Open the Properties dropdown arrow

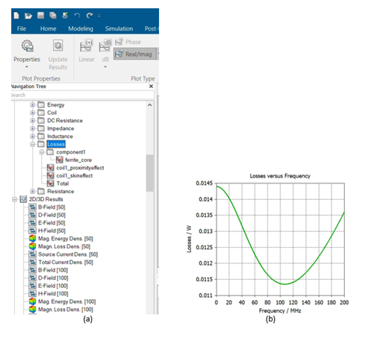click(x=27, y=67)
